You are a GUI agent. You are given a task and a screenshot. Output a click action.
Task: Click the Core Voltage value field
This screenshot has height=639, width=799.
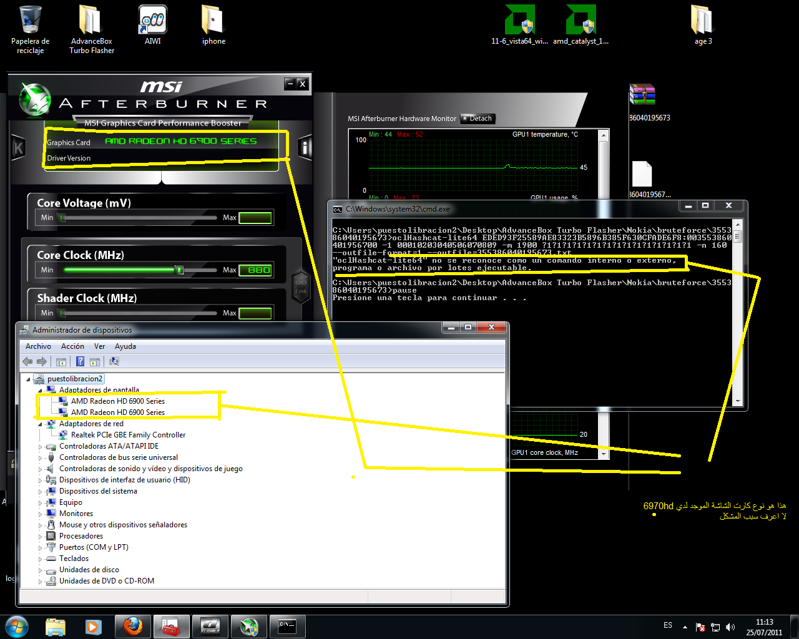255,218
